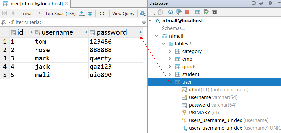The height and width of the screenshot is (133, 281).
Task: Open the SQL console icon
Action: [x=214, y=12]
